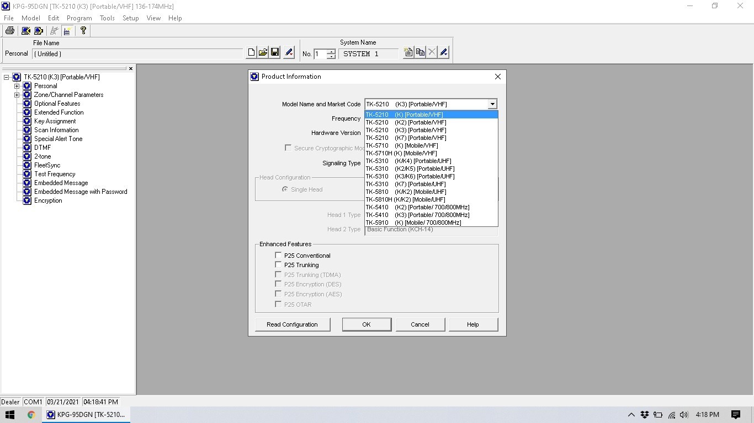Click OK in Product Information dialog
This screenshot has width=754, height=423.
click(367, 324)
